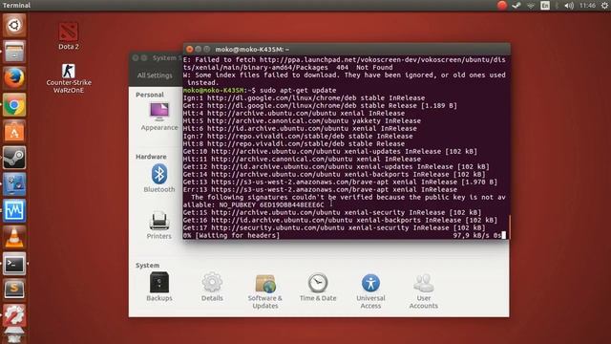Open Sublime Text from the launcher
Viewport: 611px width, 344px height.
tap(14, 290)
